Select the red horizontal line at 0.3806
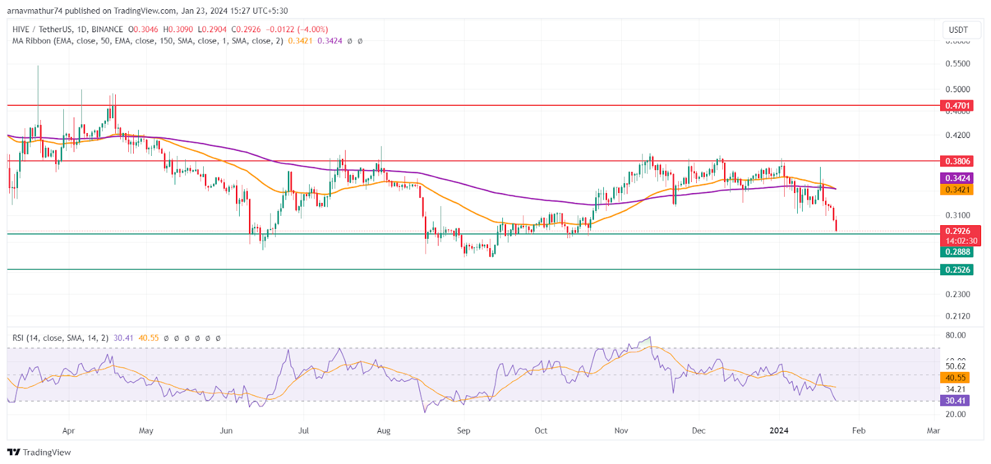 click(473, 161)
